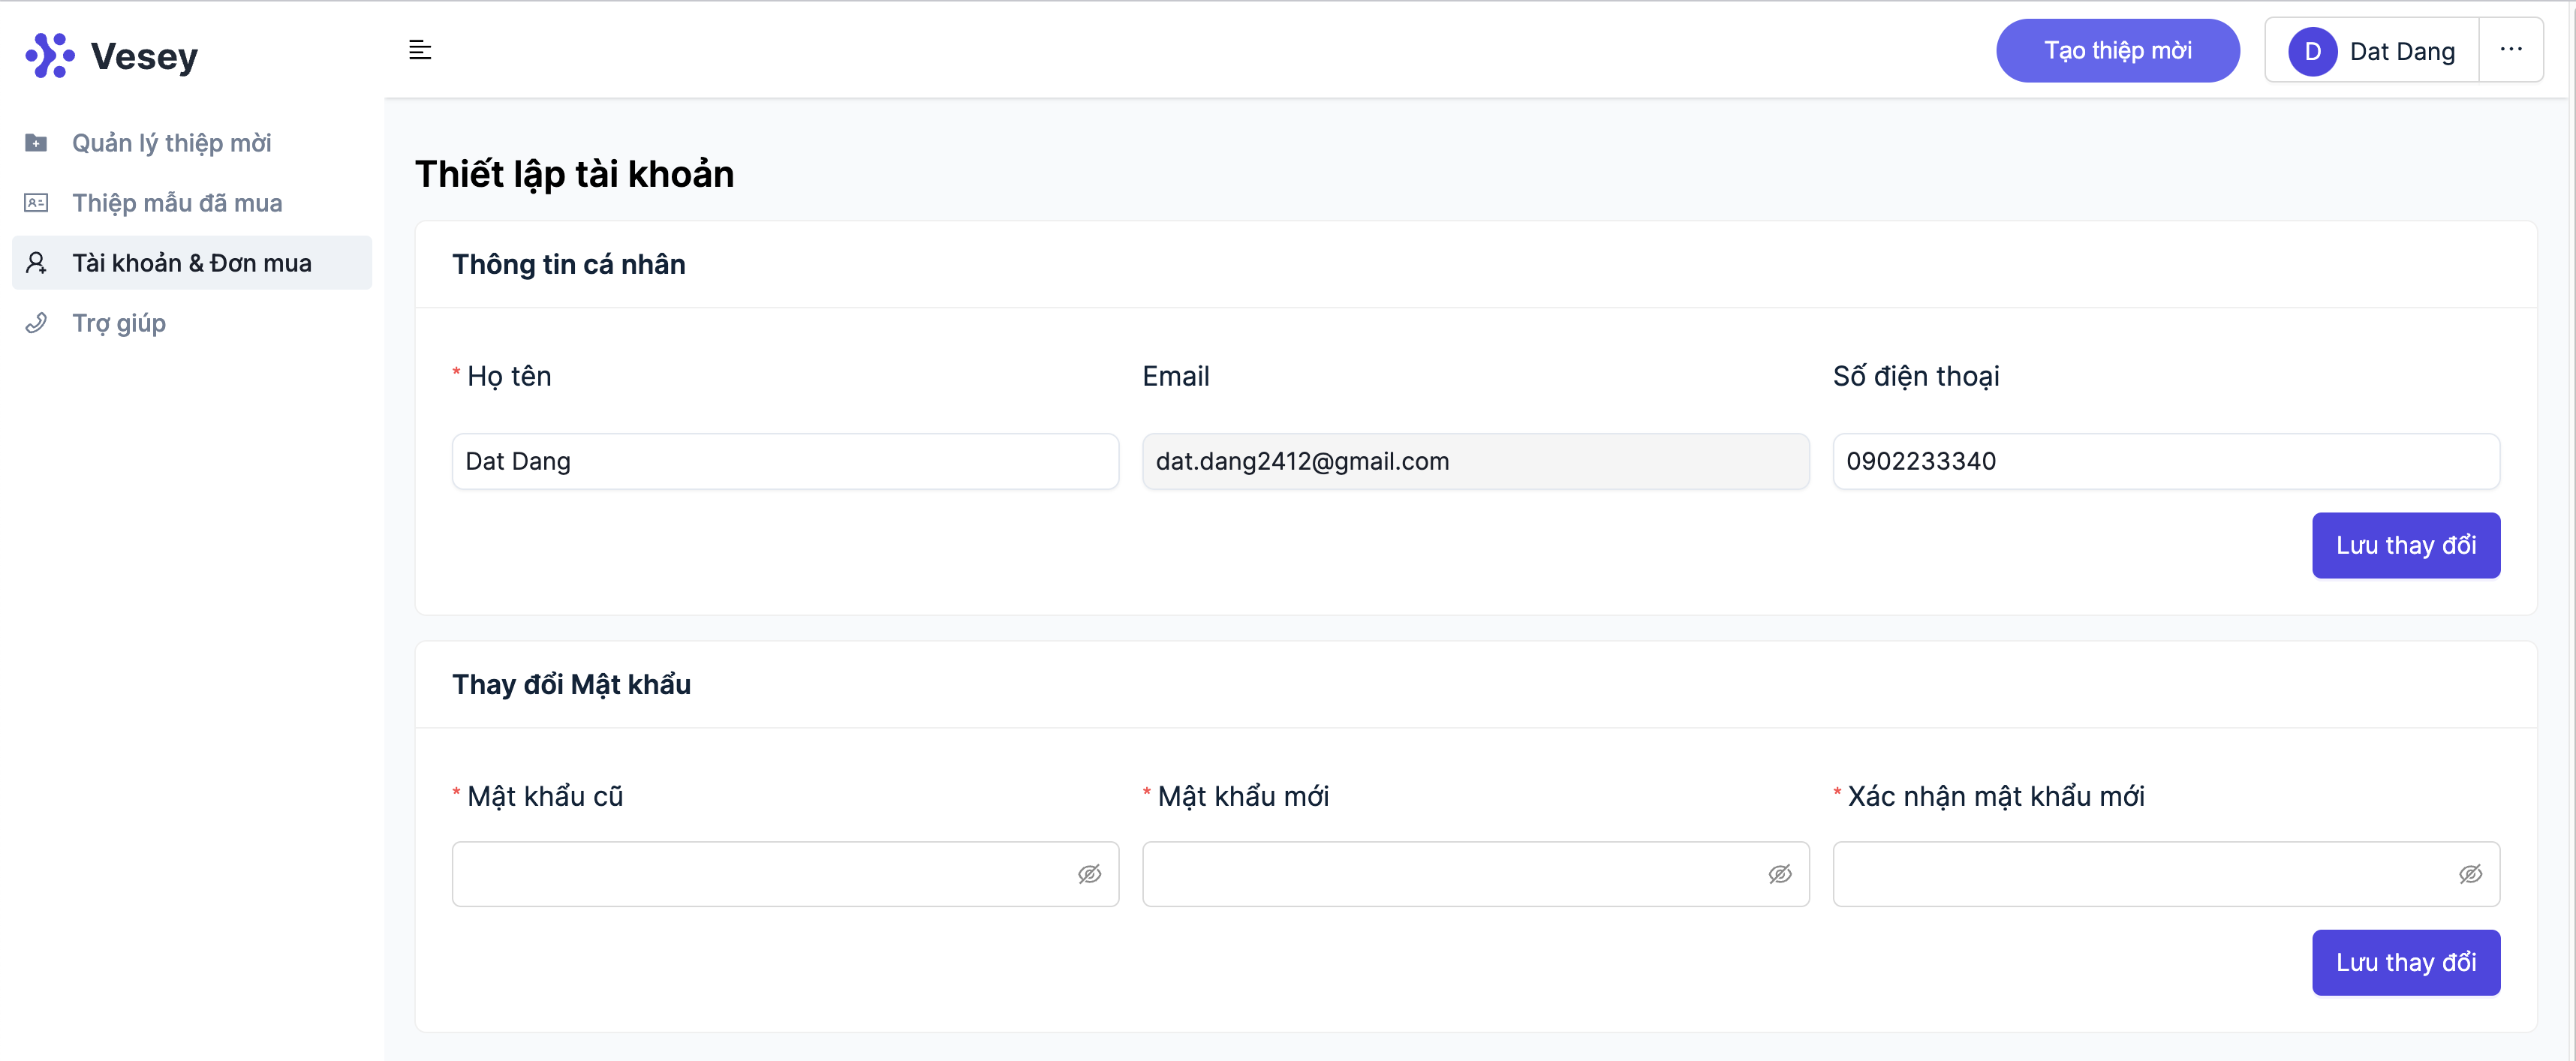Collapse sidebar with the menu fold icon
Image resolution: width=2576 pixels, height=1061 pixels.
(420, 50)
